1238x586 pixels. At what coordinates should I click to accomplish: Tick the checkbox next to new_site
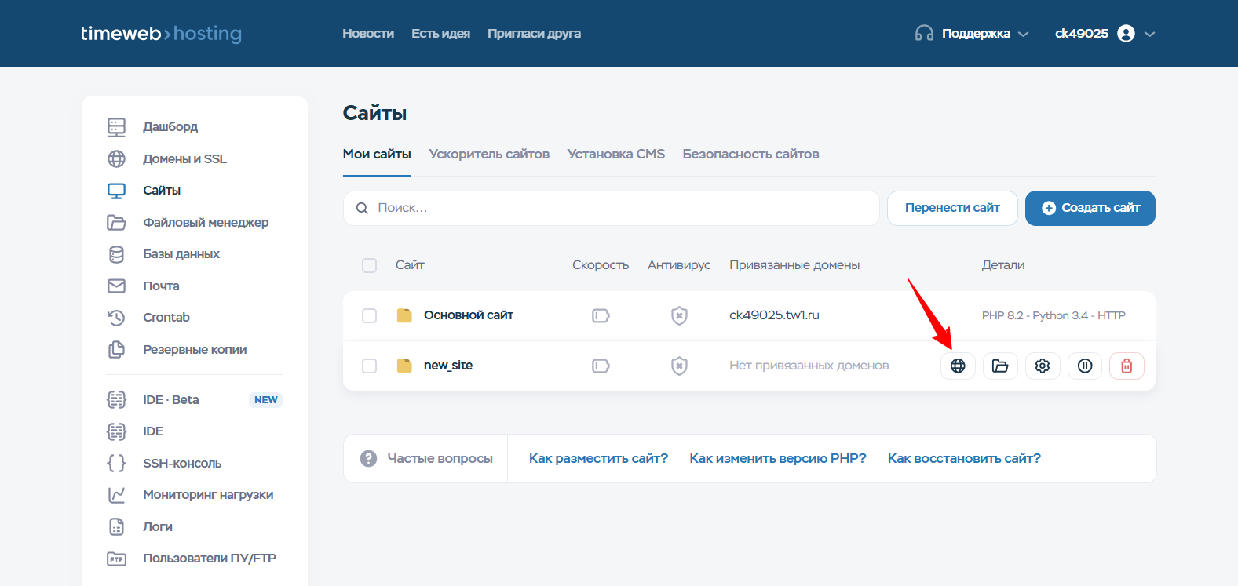tap(369, 366)
